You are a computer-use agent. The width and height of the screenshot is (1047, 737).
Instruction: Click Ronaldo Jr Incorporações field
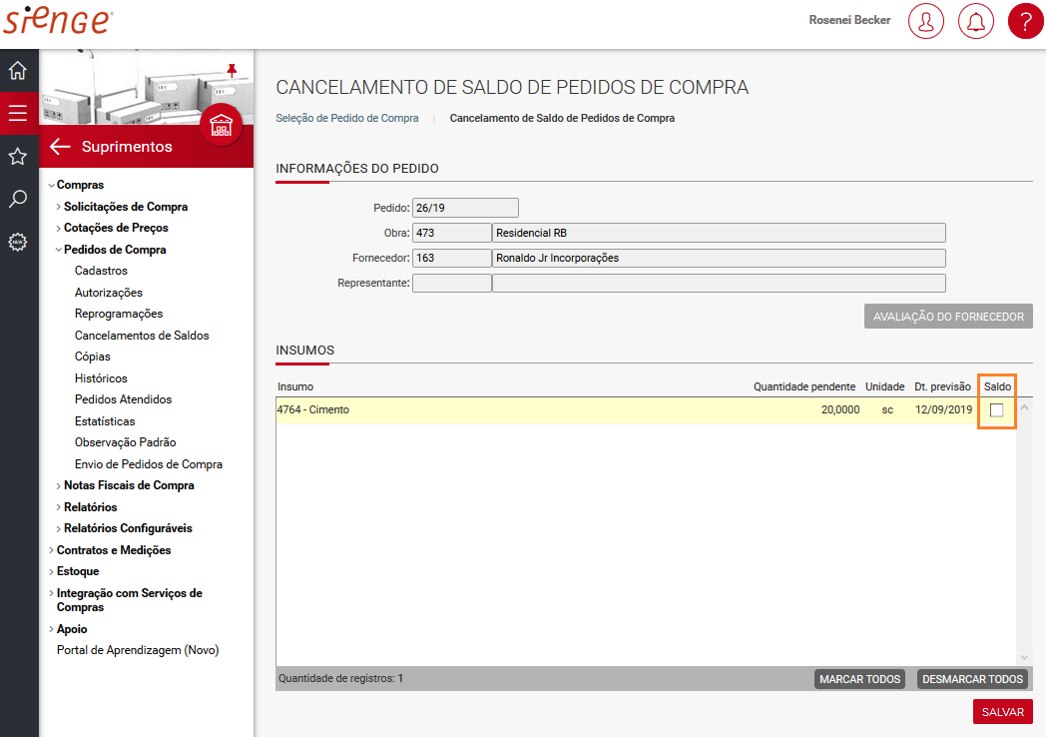720,258
